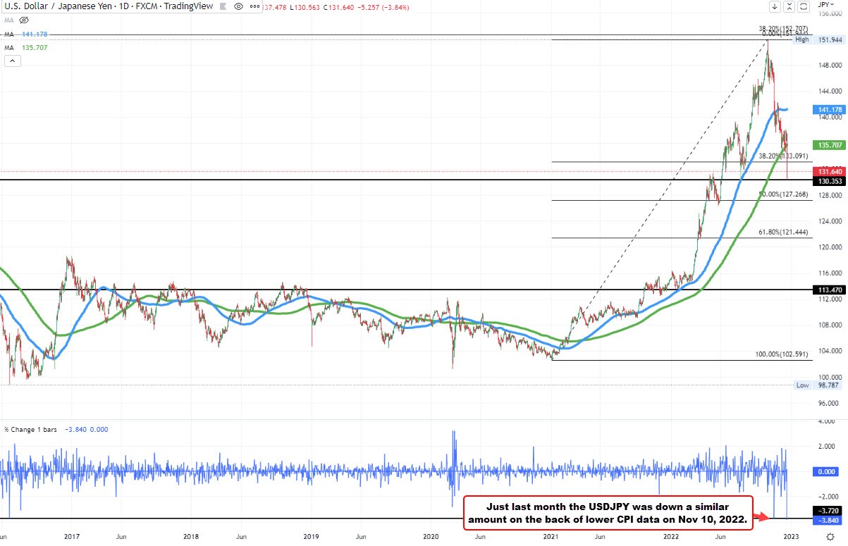Select the lock icon next to the eye

[223, 7]
